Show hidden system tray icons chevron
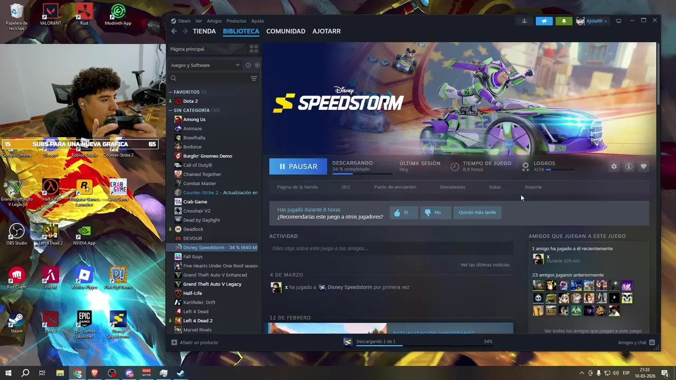 click(582, 373)
